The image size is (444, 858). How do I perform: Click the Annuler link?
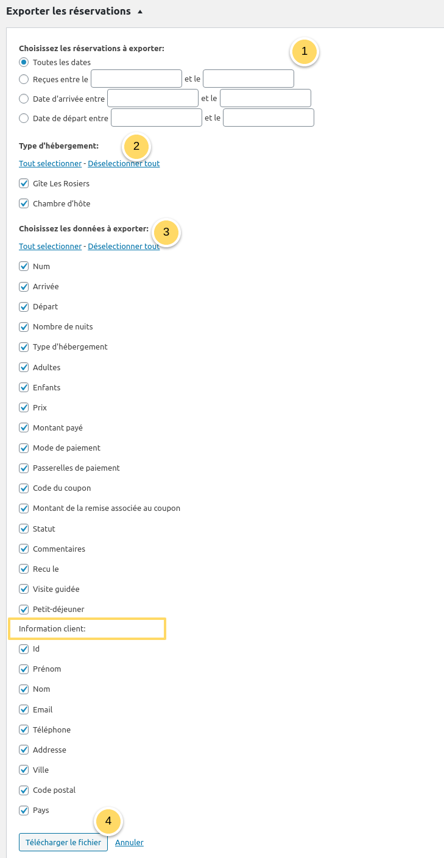(x=129, y=843)
